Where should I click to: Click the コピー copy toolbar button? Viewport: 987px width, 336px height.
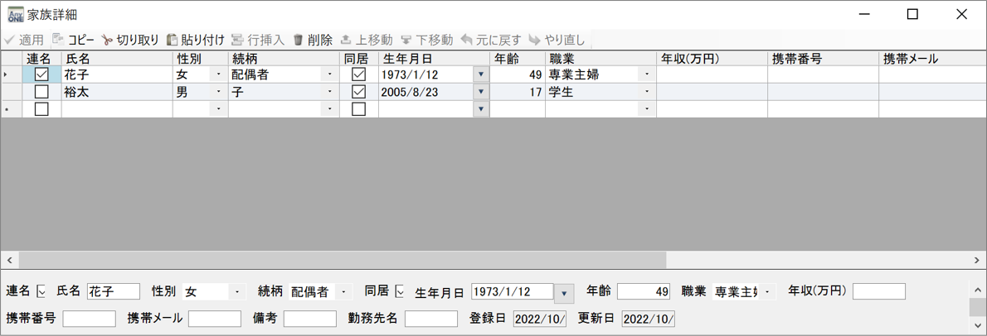tap(73, 41)
